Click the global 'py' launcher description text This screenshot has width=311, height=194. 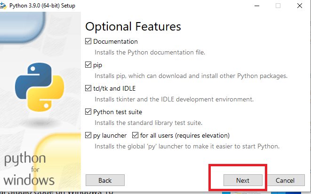(x=187, y=146)
